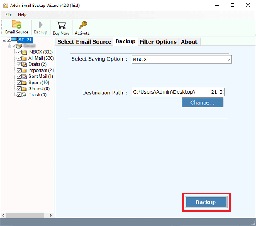Switch to the Filter Options tab
Screen dimensions: 256x226
click(158, 41)
